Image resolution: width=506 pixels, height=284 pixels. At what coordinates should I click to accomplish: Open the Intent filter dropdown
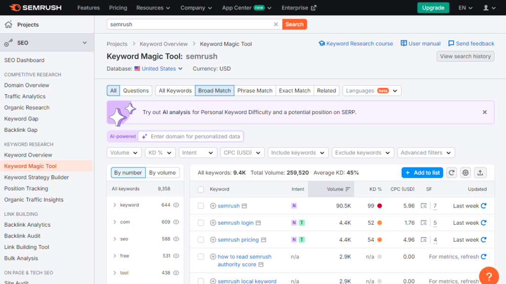(198, 153)
